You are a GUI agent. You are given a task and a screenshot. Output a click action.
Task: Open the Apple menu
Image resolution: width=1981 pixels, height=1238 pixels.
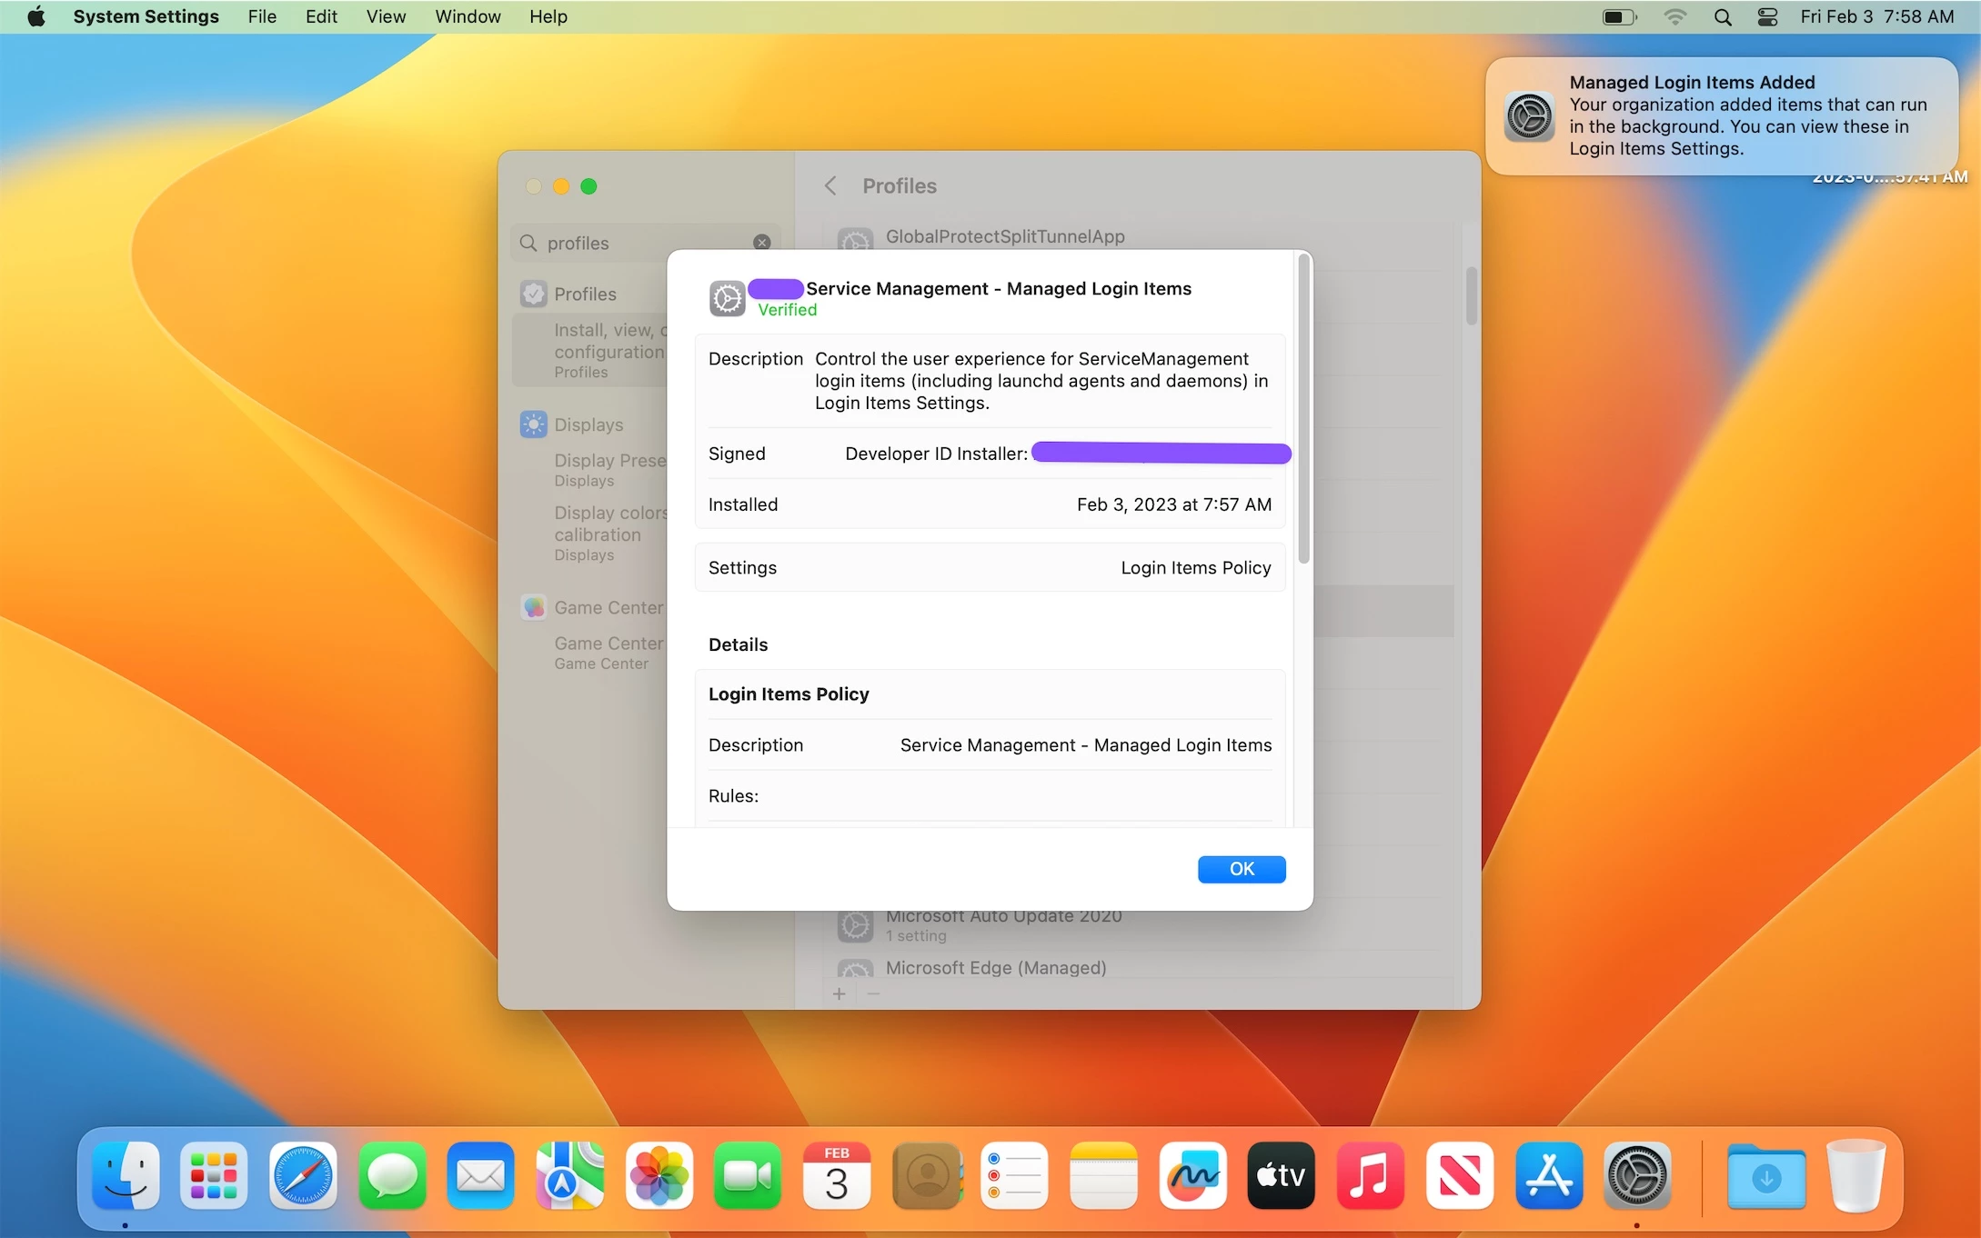[x=36, y=16]
